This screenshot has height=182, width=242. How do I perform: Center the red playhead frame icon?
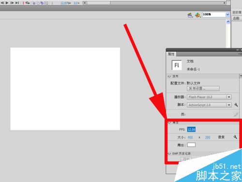[23, 3]
